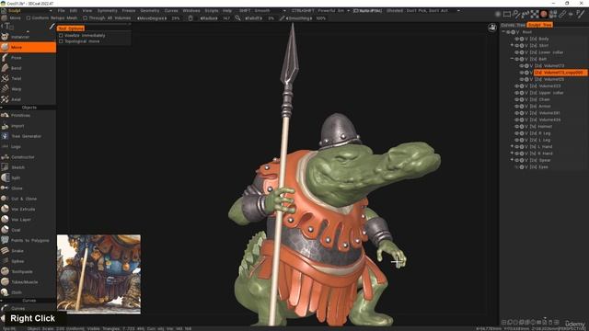Screen dimensions: 589x331
Task: Click the Tool Options panel header
Action: [71, 29]
